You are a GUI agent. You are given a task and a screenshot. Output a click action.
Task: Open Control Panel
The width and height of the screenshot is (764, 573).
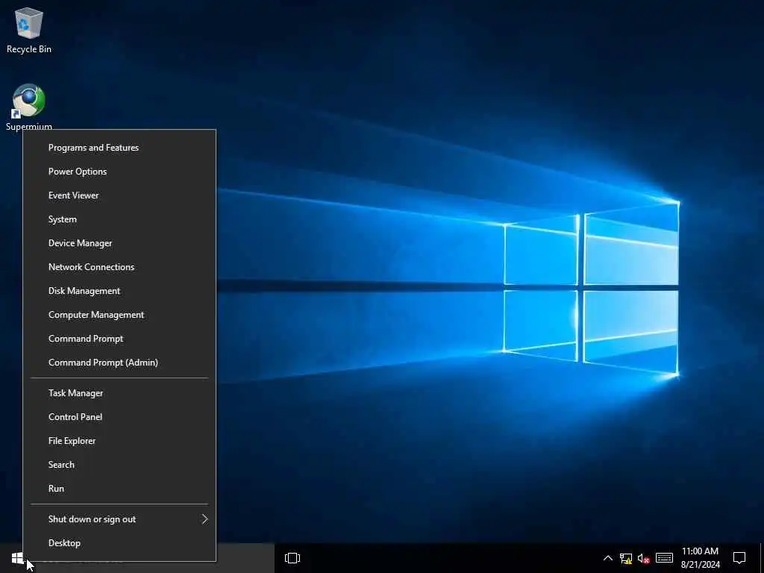[119, 417]
